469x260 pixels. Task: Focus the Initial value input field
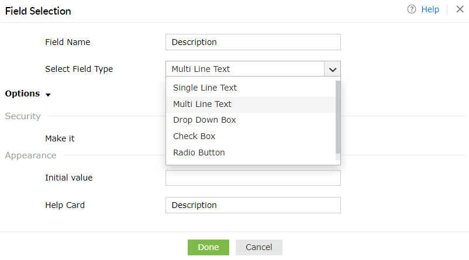click(x=253, y=178)
